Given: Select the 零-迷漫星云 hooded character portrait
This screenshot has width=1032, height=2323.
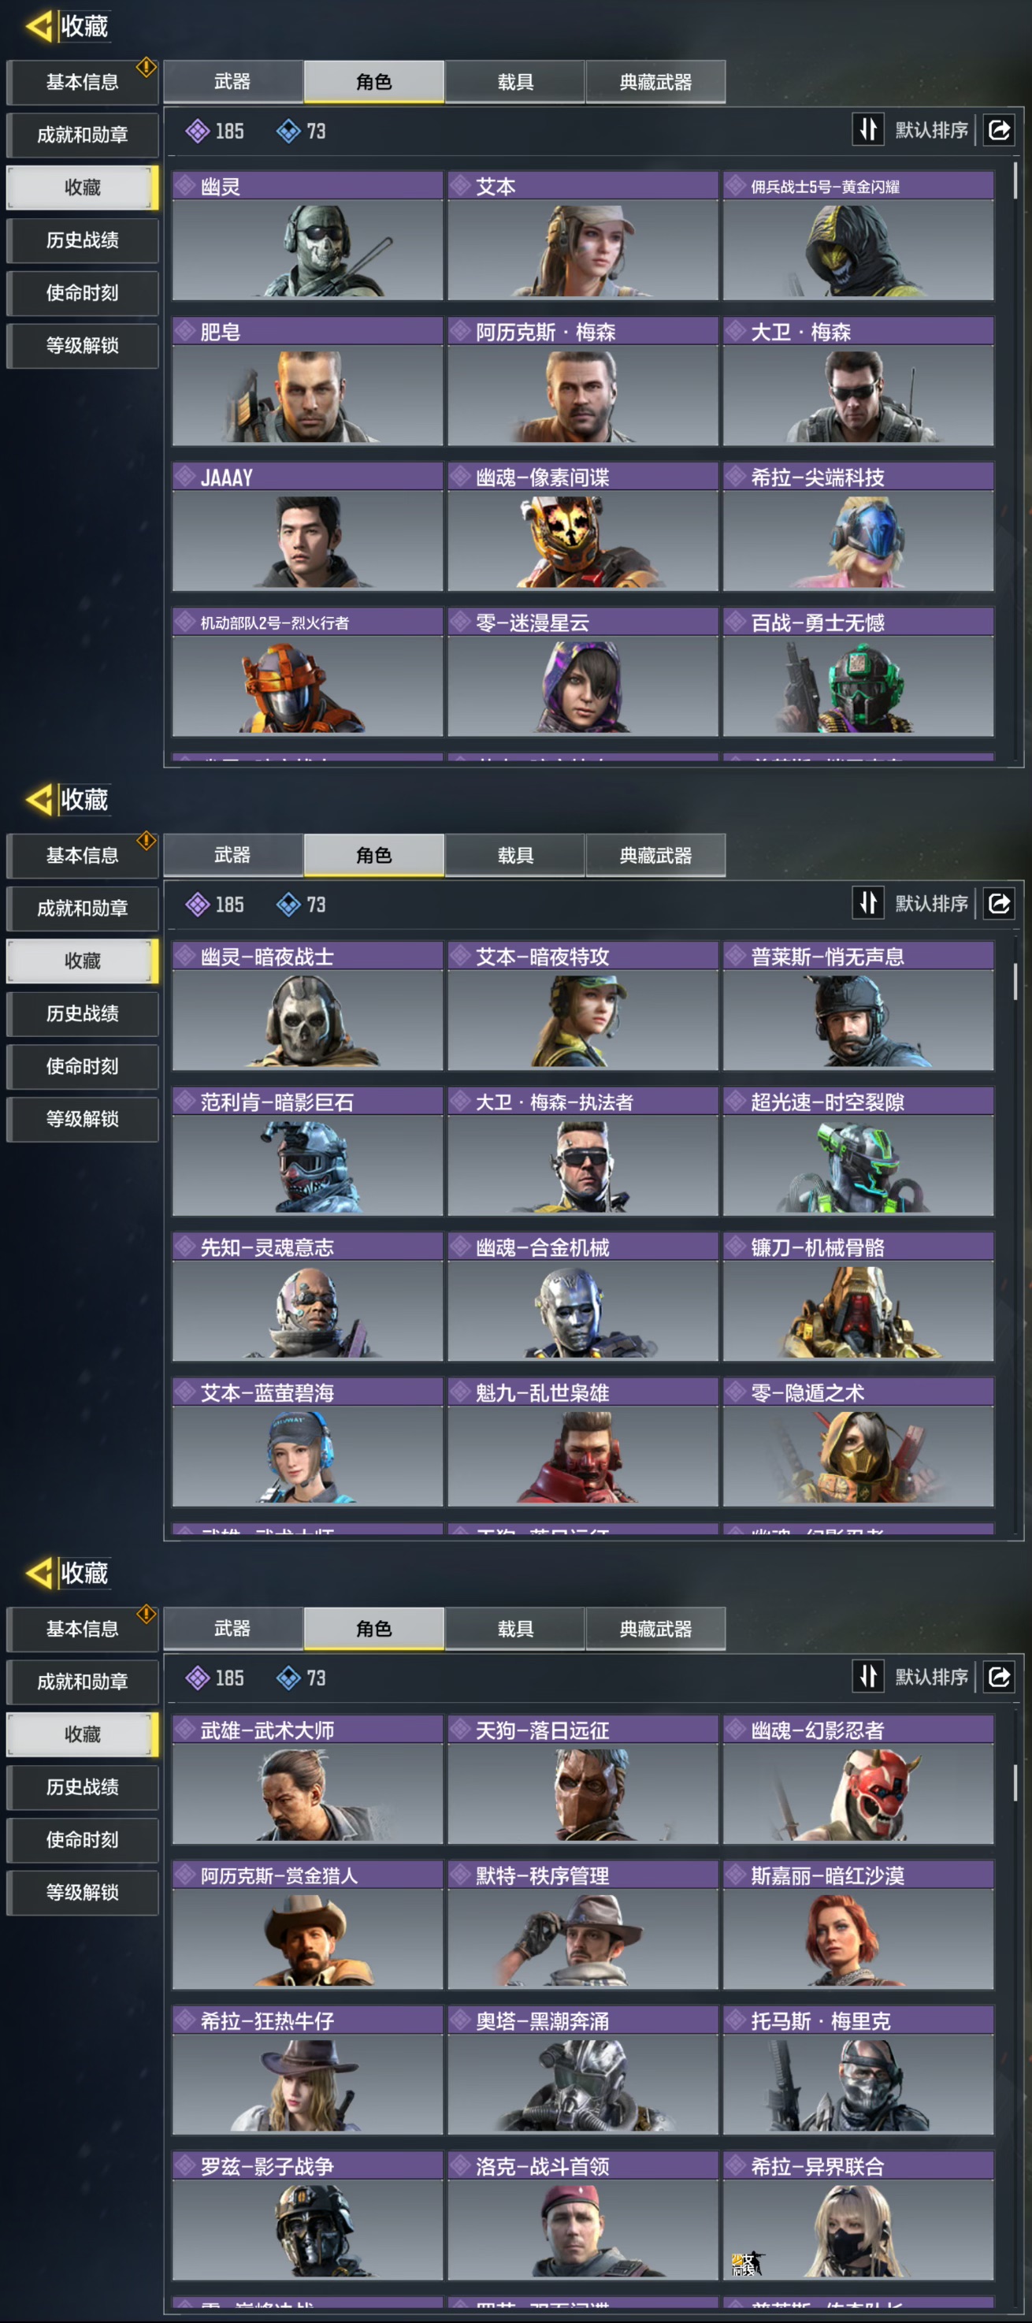Looking at the screenshot, I should [582, 686].
